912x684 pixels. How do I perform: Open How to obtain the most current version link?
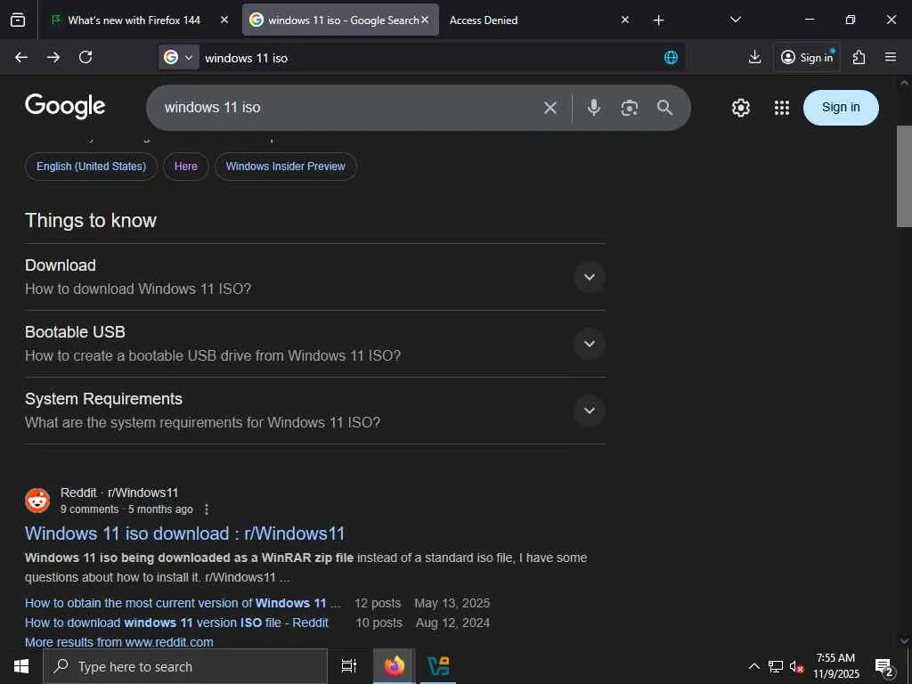coord(183,603)
